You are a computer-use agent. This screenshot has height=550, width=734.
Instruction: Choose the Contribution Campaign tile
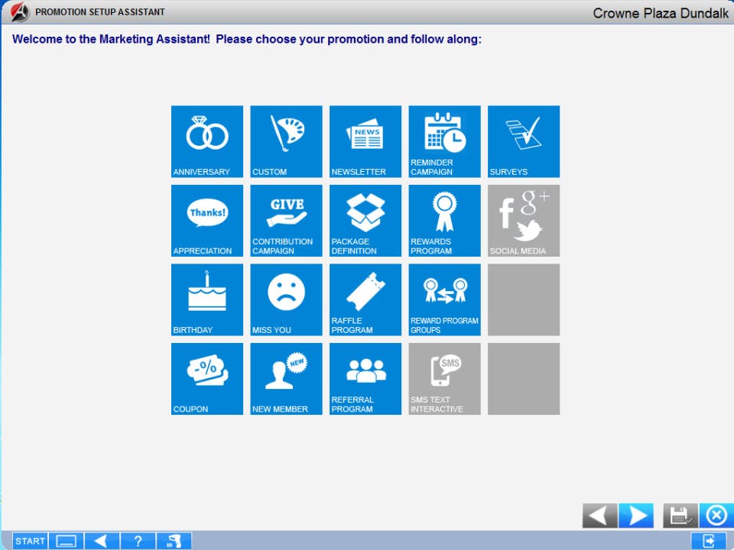click(x=286, y=220)
